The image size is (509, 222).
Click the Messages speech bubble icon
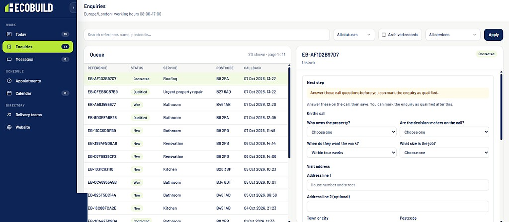pyautogui.click(x=9, y=59)
